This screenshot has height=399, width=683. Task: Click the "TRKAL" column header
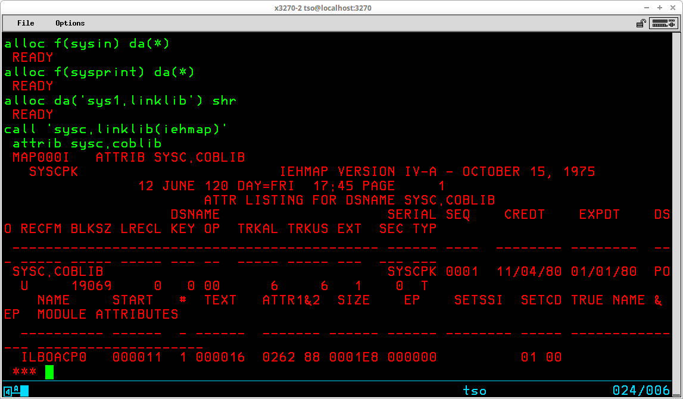[258, 229]
